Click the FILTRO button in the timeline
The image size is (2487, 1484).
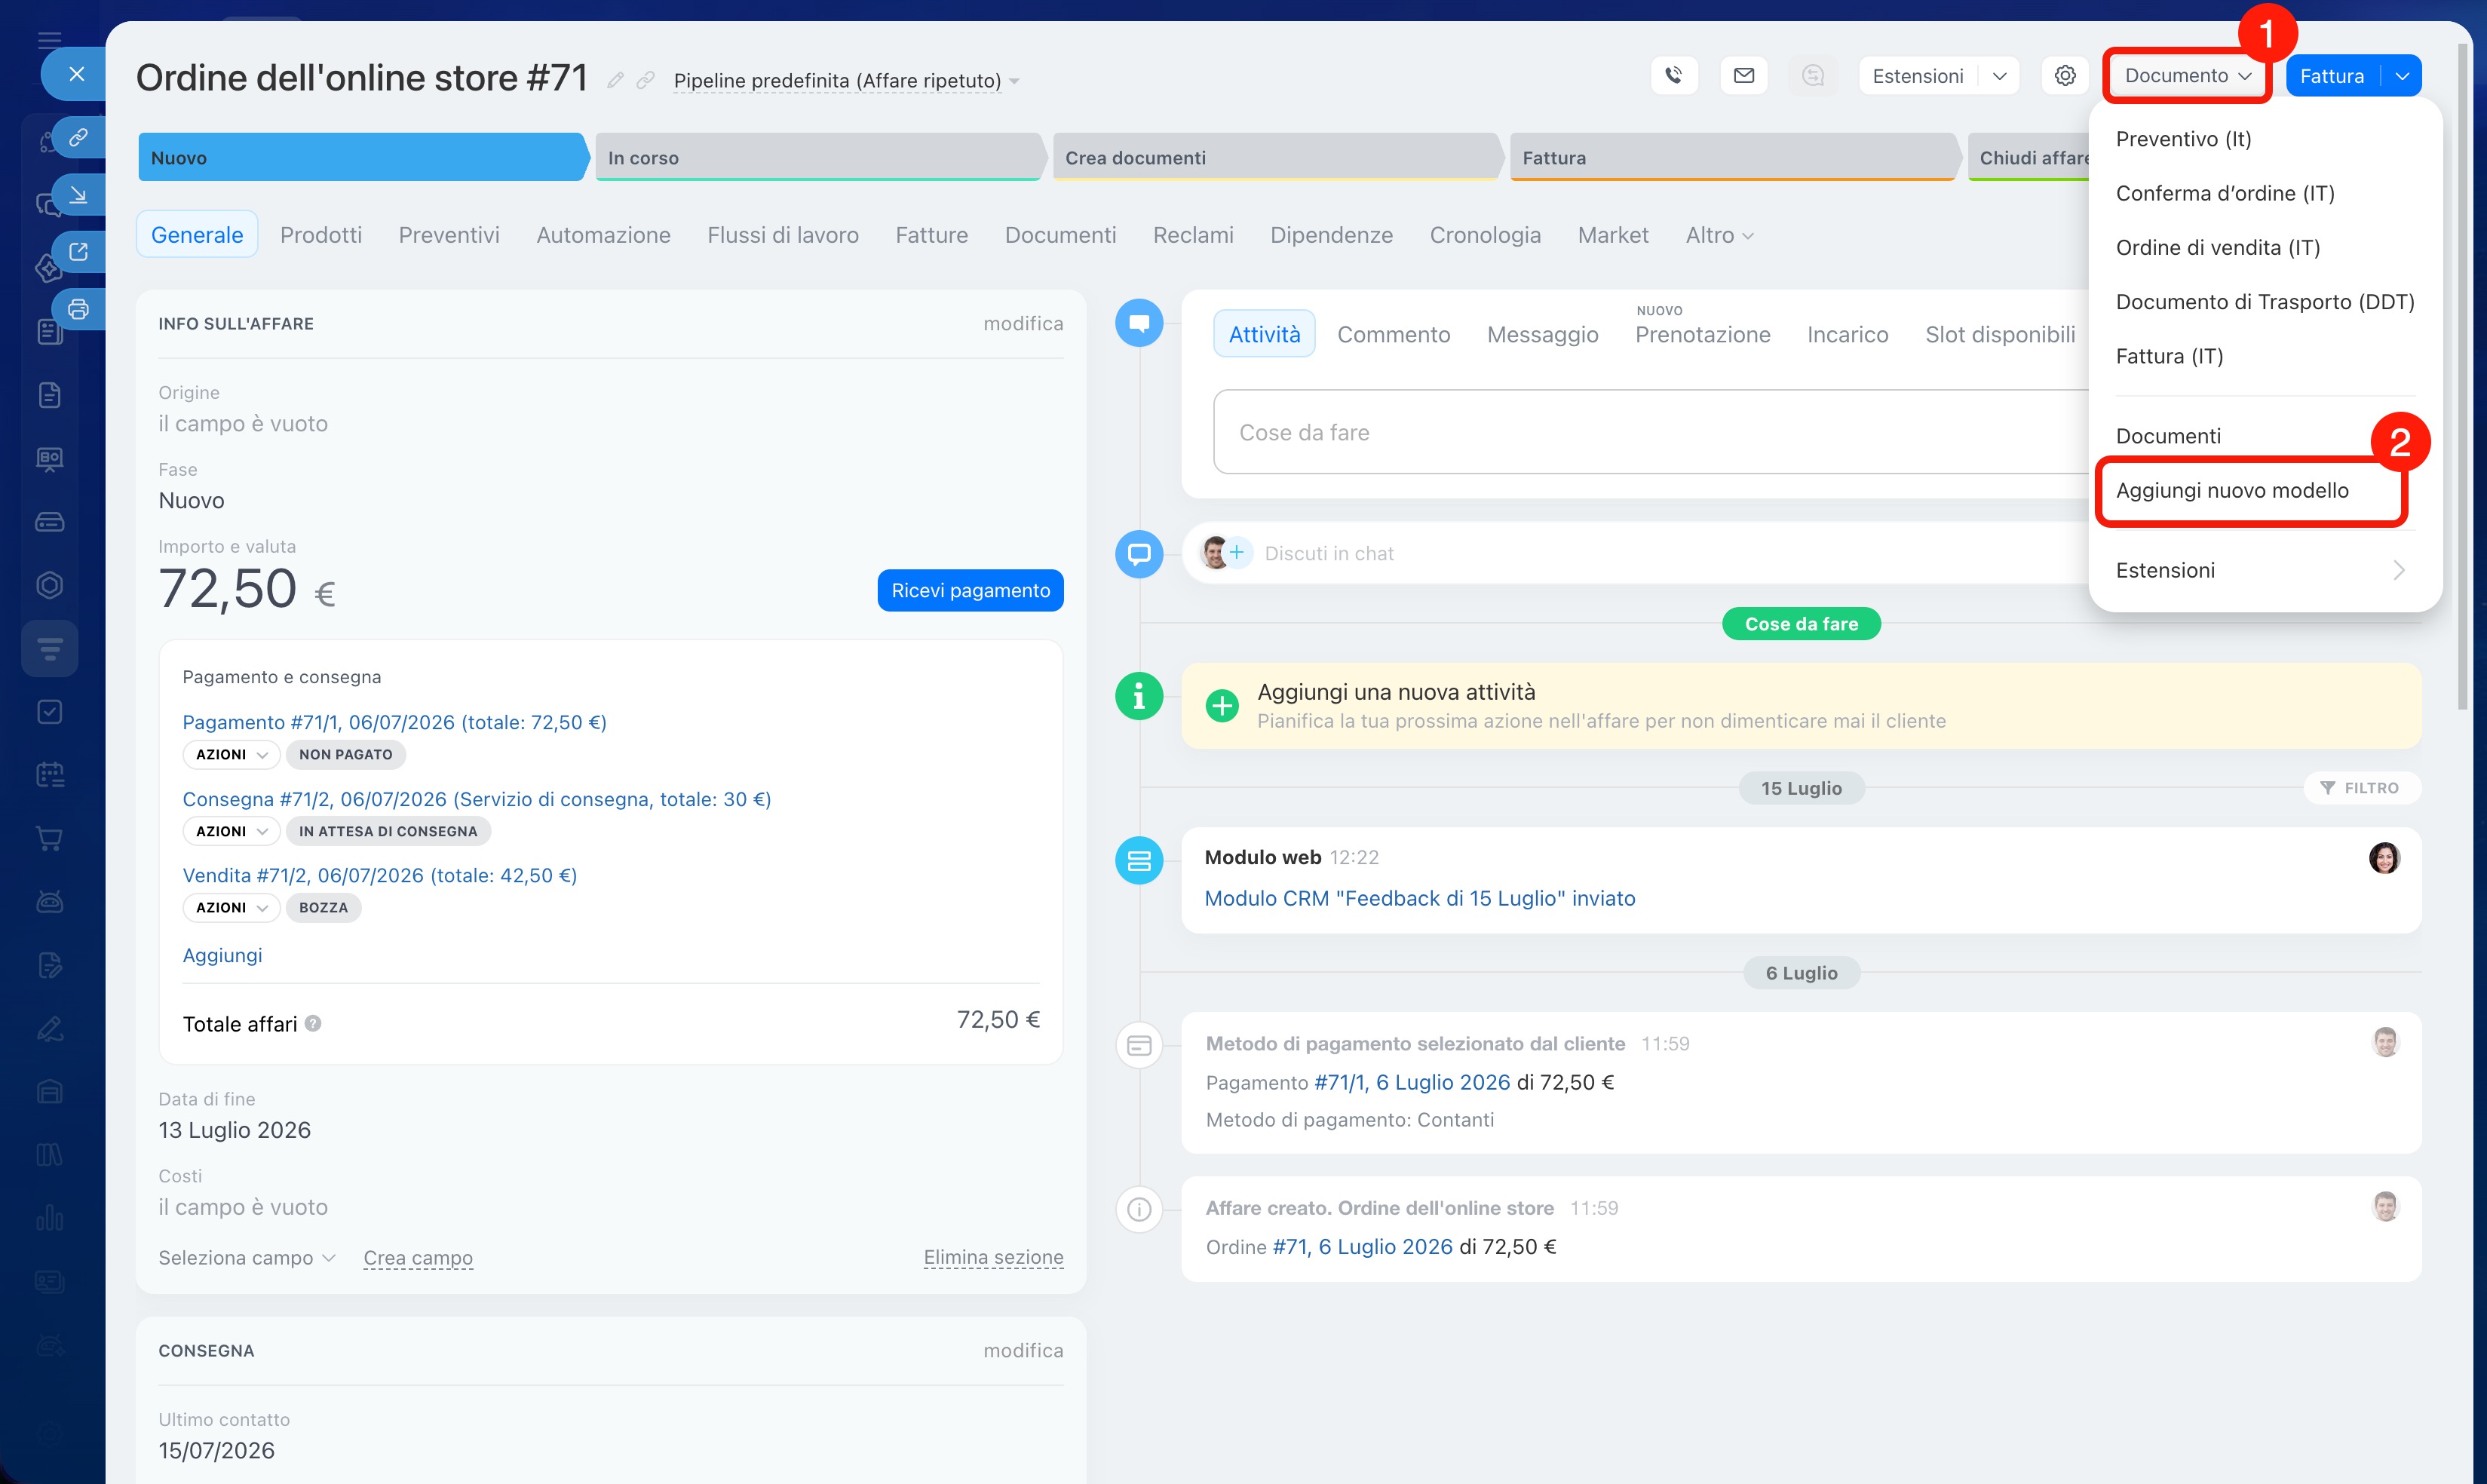2360,787
